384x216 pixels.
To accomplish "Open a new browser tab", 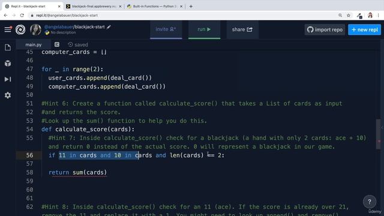I will tap(191, 7).
